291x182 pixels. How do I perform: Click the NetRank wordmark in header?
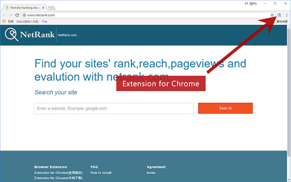pyautogui.click(x=37, y=35)
